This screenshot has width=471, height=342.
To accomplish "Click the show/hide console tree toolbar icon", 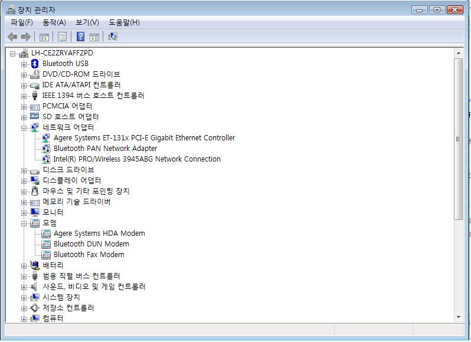I will 44,37.
